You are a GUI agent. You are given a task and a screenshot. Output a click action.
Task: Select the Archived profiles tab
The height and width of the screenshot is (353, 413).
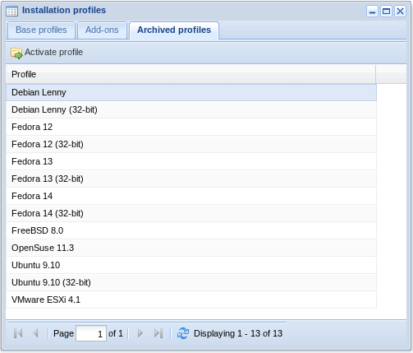[x=174, y=30]
